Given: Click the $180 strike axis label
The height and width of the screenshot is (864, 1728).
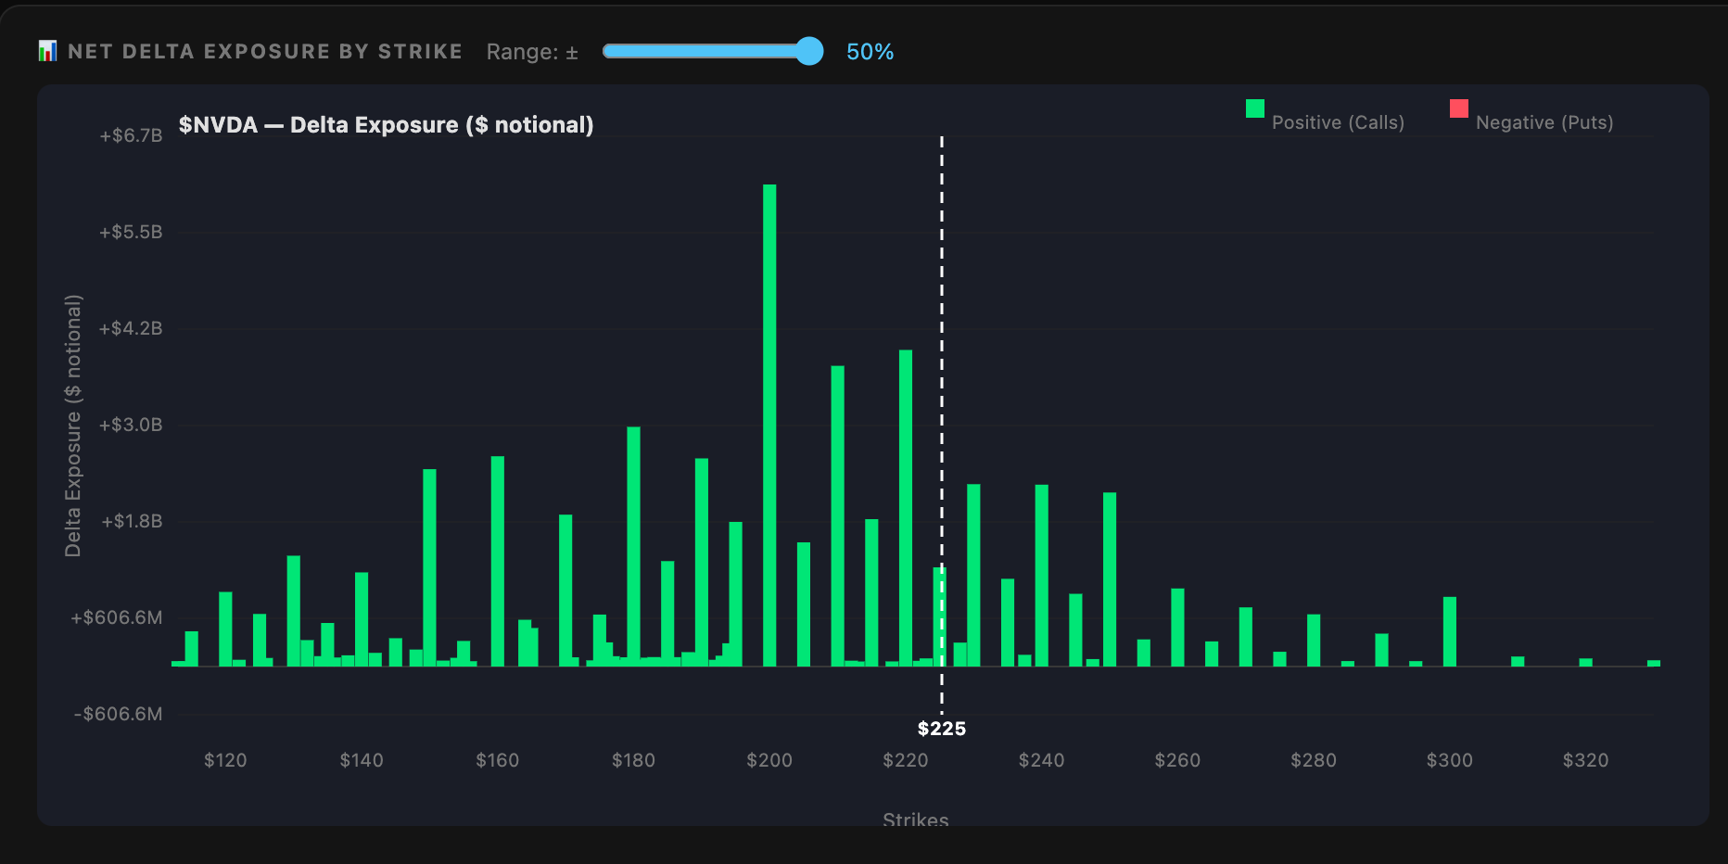Looking at the screenshot, I should 633,760.
